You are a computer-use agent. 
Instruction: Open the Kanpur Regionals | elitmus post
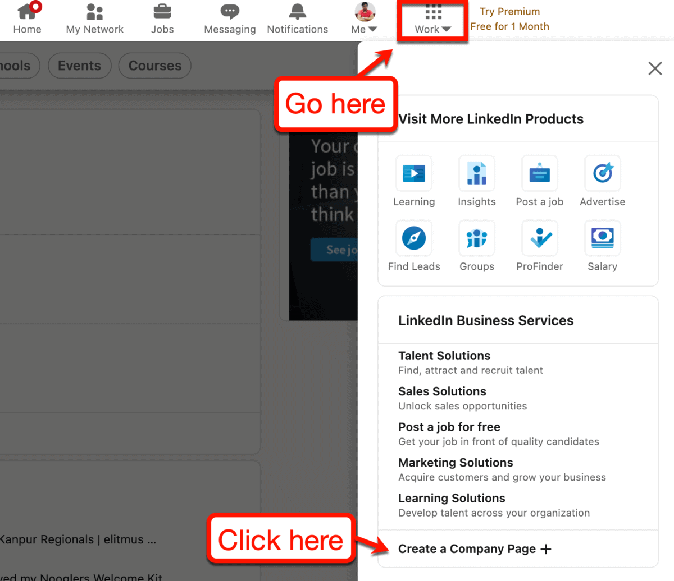(x=78, y=539)
